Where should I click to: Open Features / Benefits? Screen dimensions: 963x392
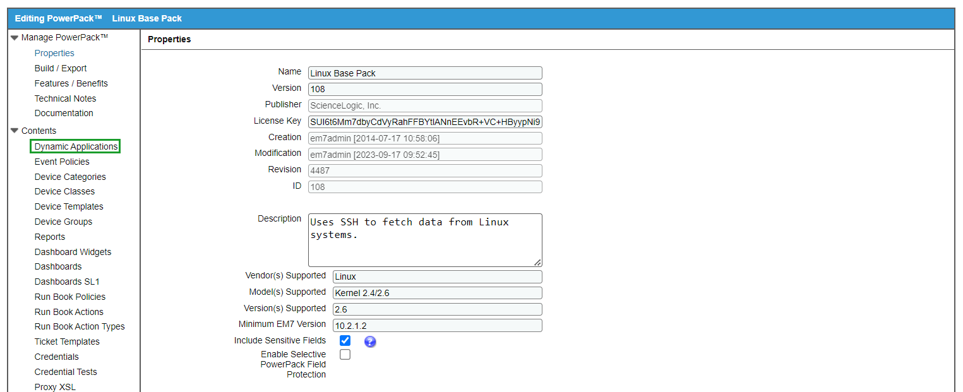(x=71, y=83)
